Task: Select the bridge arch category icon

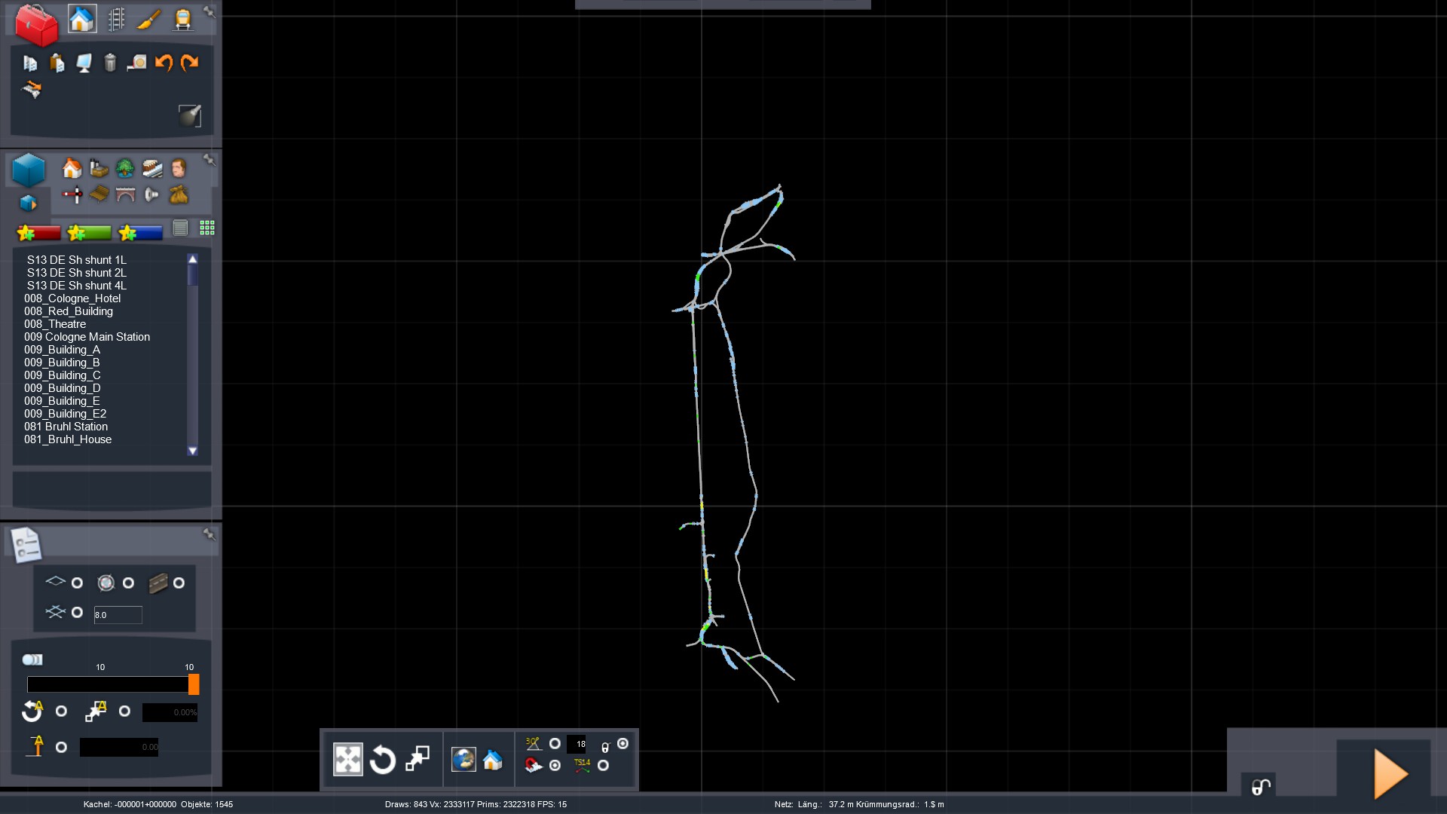Action: coord(125,195)
